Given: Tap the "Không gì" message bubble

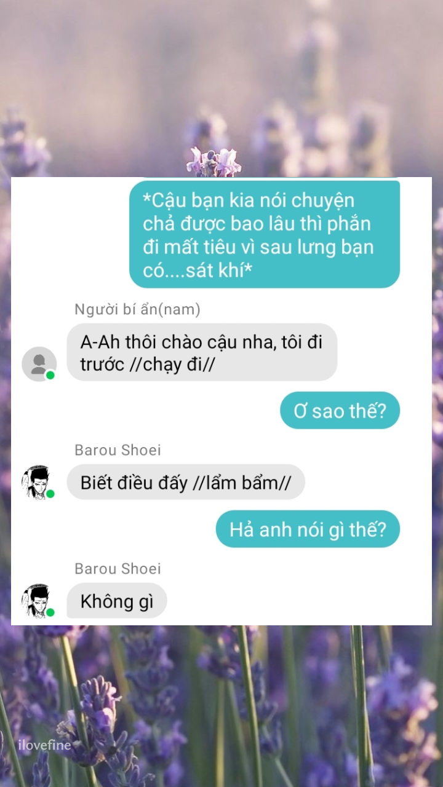Looking at the screenshot, I should pyautogui.click(x=117, y=601).
